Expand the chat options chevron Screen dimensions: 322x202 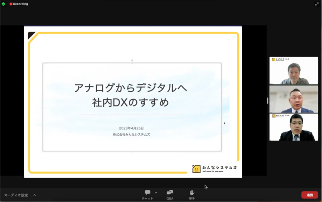click(x=156, y=193)
